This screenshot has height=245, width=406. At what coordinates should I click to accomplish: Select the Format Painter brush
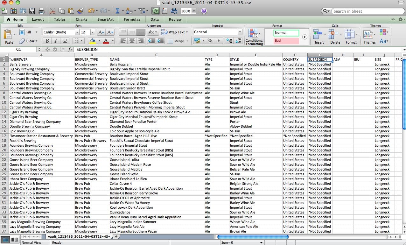80,11
